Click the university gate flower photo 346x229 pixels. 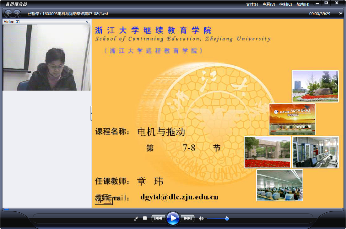point(267,152)
